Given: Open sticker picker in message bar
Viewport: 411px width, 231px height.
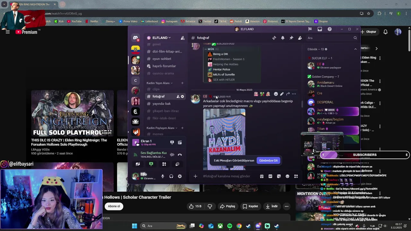Looking at the screenshot, I should (279, 176).
